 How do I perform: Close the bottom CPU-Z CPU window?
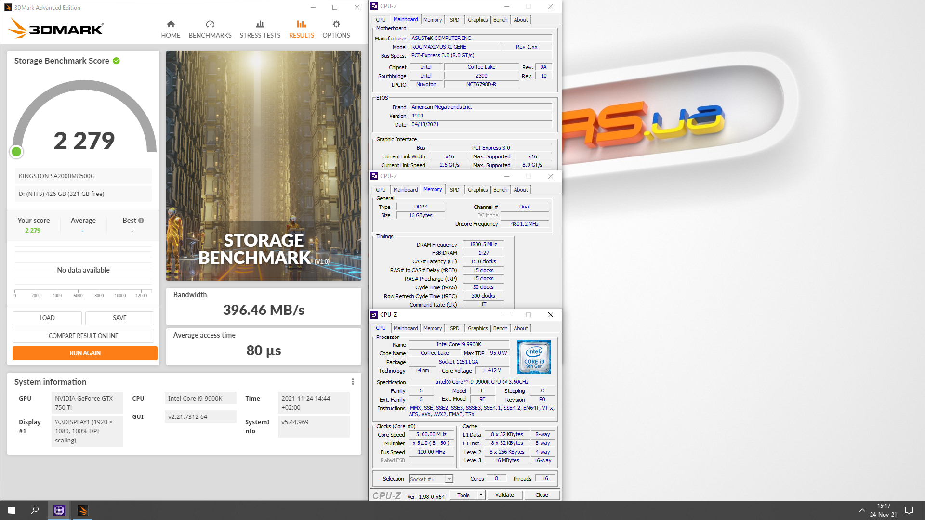(x=551, y=315)
